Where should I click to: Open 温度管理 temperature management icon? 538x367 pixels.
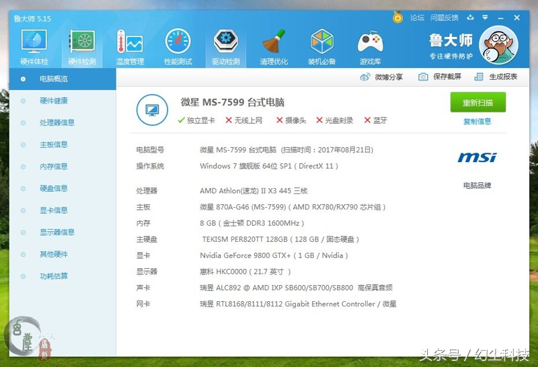tap(130, 46)
